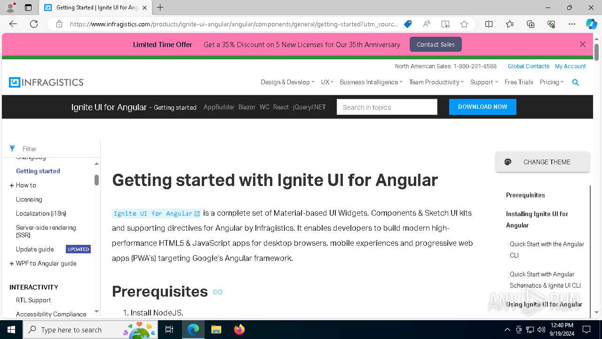Screen dimensions: 602x339
Task: Switch docs to WC
Action: 265,107
